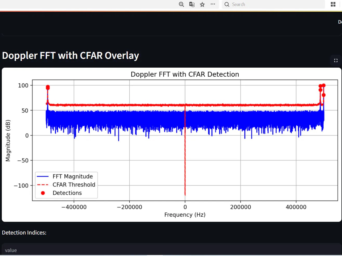Image resolution: width=342 pixels, height=256 pixels.
Task: Open the page zoom control
Action: [x=181, y=4]
